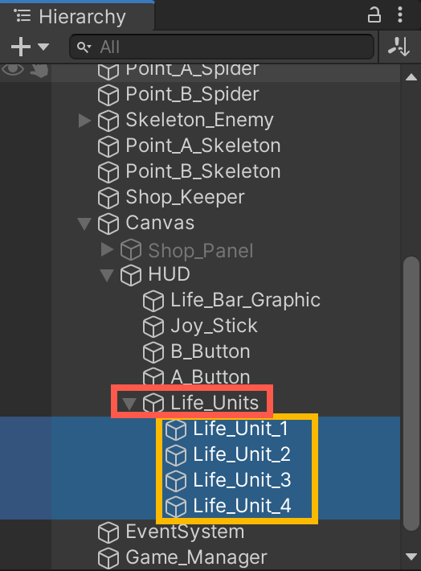The image size is (421, 571).
Task: Expand the Shop_Panel object
Action: 107,249
